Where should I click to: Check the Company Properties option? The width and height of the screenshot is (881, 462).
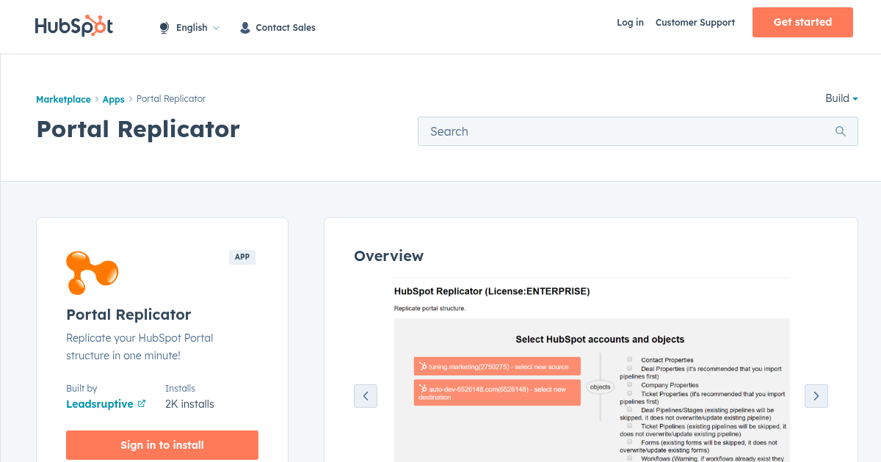click(628, 384)
